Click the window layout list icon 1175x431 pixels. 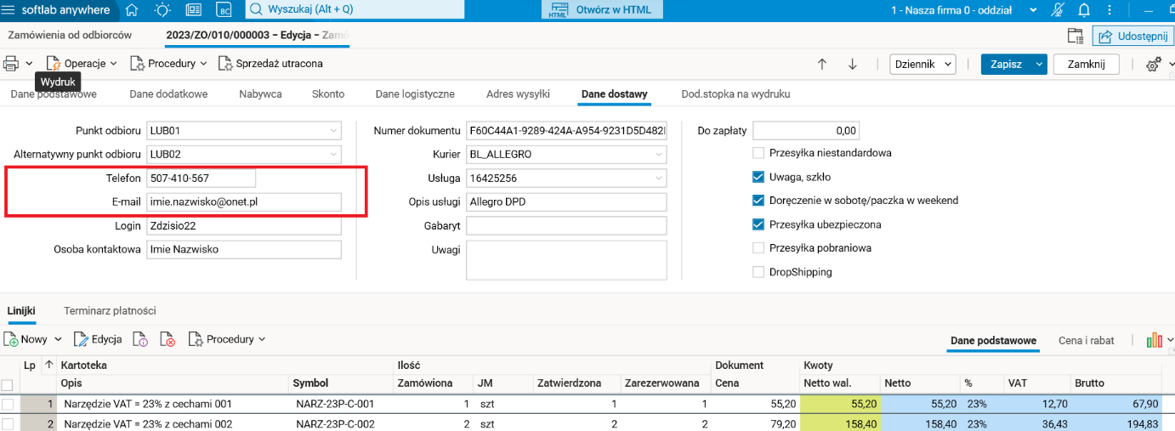click(1076, 37)
